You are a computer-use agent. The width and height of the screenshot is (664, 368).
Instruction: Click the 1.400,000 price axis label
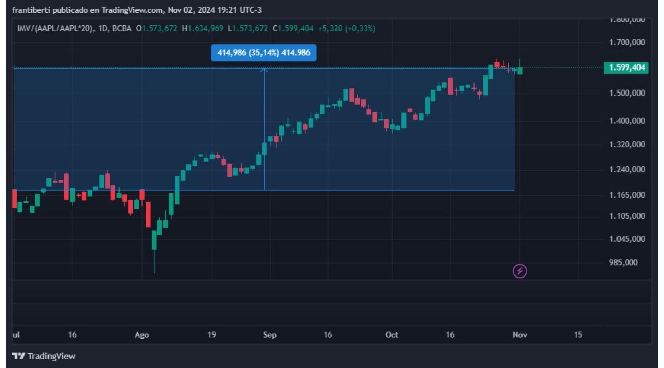tap(627, 121)
